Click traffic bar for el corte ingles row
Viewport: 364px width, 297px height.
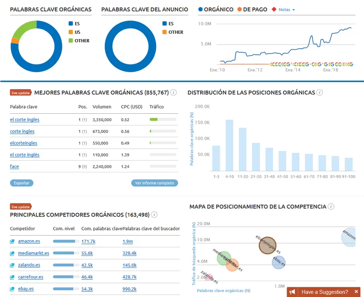tap(163, 120)
